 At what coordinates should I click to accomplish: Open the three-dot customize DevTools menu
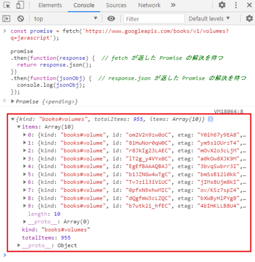click(236, 5)
